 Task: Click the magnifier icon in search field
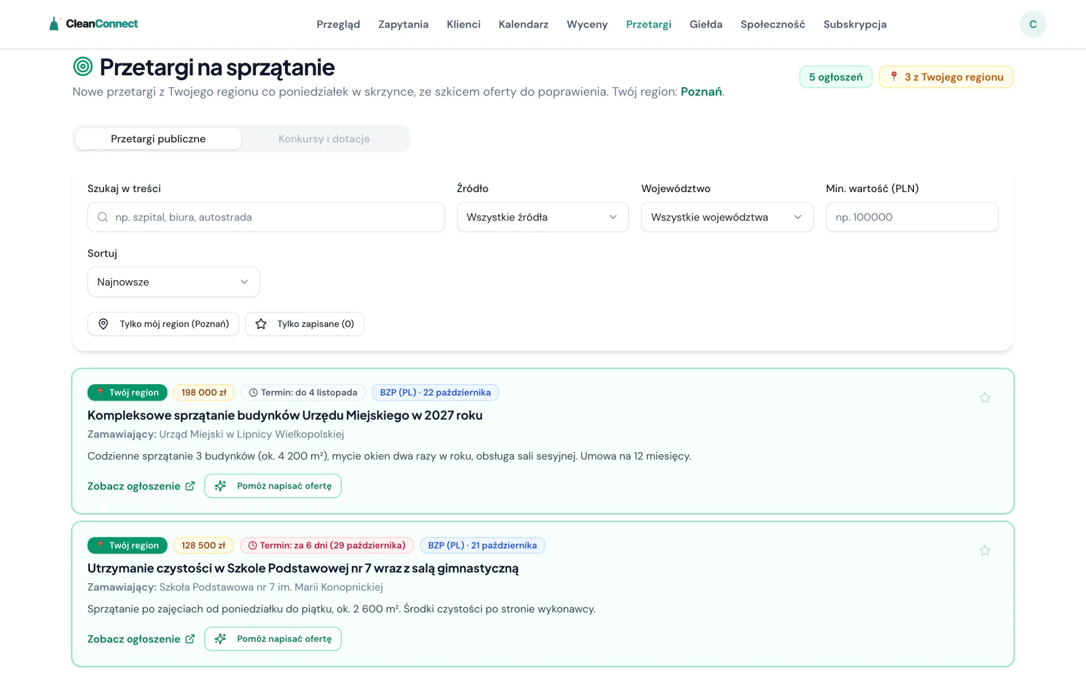click(x=102, y=217)
